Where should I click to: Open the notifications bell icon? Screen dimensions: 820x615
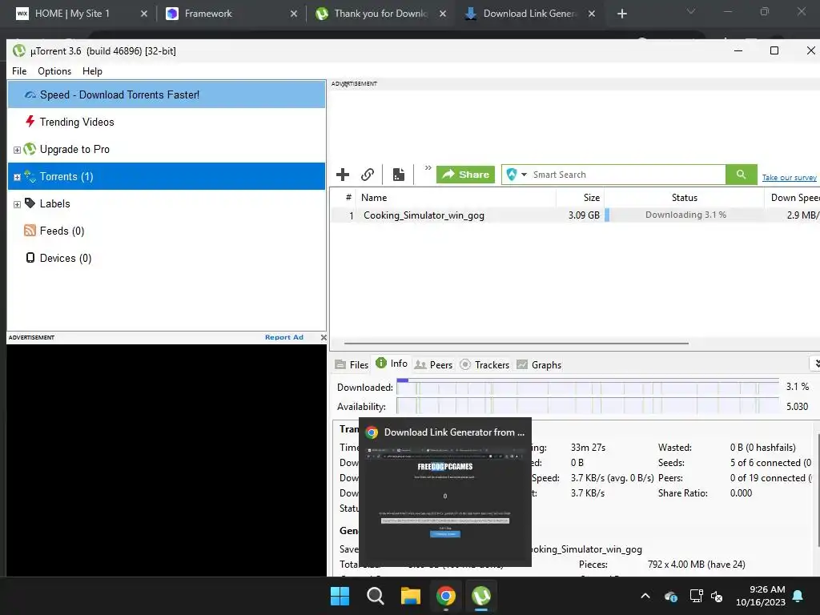(x=798, y=596)
